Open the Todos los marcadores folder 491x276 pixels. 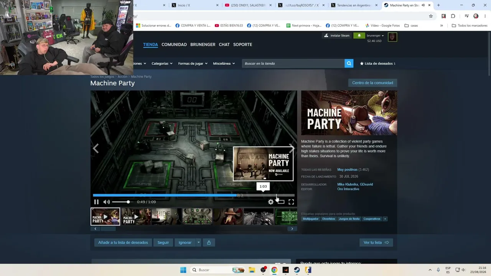tap(470, 26)
